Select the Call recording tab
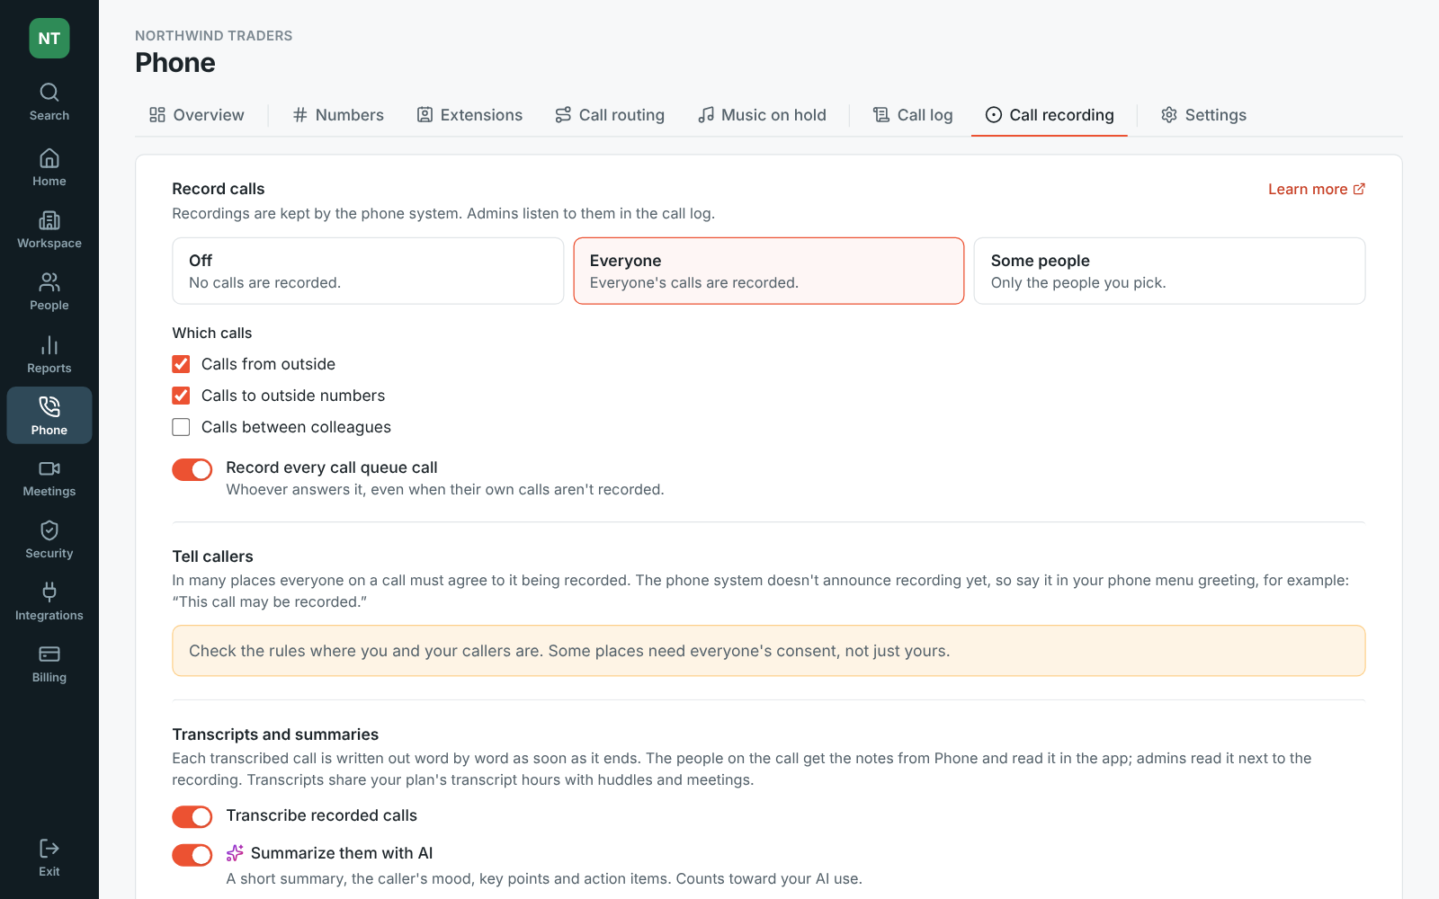1439x899 pixels. coord(1050,115)
